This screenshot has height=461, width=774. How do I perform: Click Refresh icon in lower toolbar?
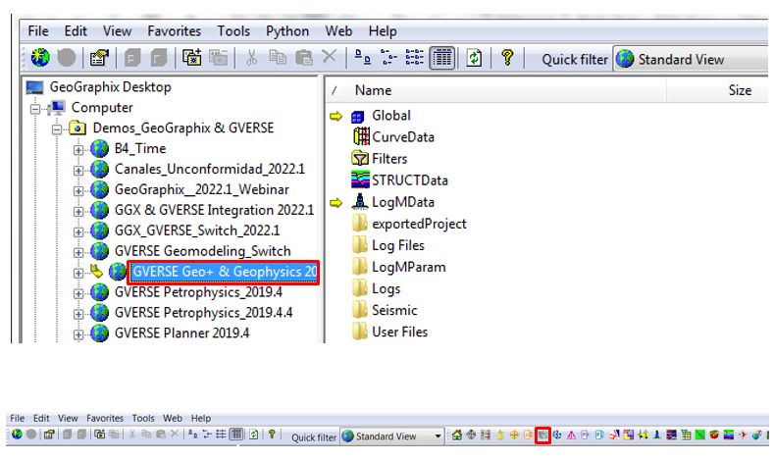pos(254,435)
